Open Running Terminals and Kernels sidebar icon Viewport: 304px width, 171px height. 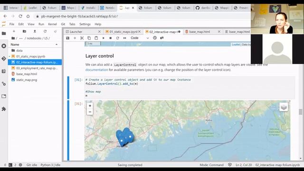point(4,46)
